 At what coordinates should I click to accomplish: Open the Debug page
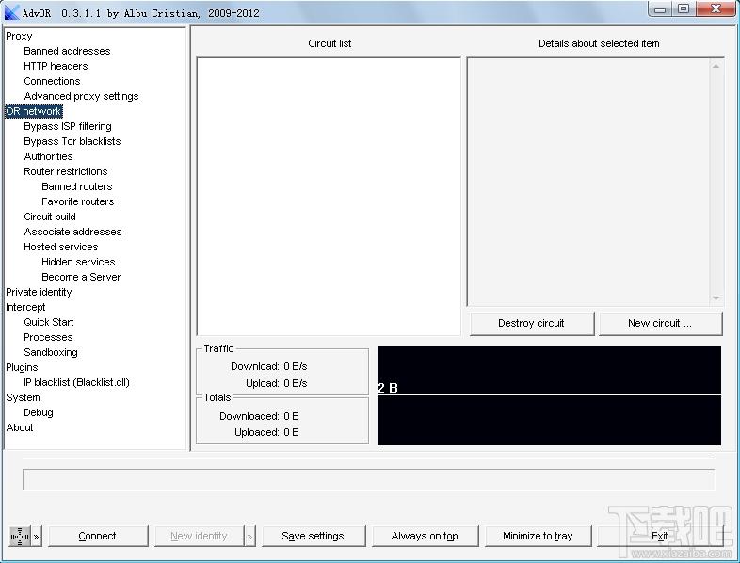coord(39,413)
